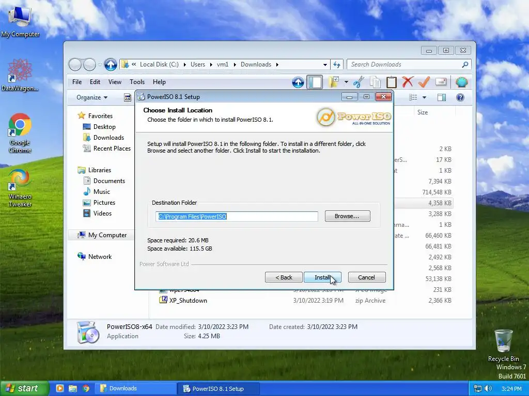
Task: Open the address bar history dropdown
Action: tap(325, 64)
